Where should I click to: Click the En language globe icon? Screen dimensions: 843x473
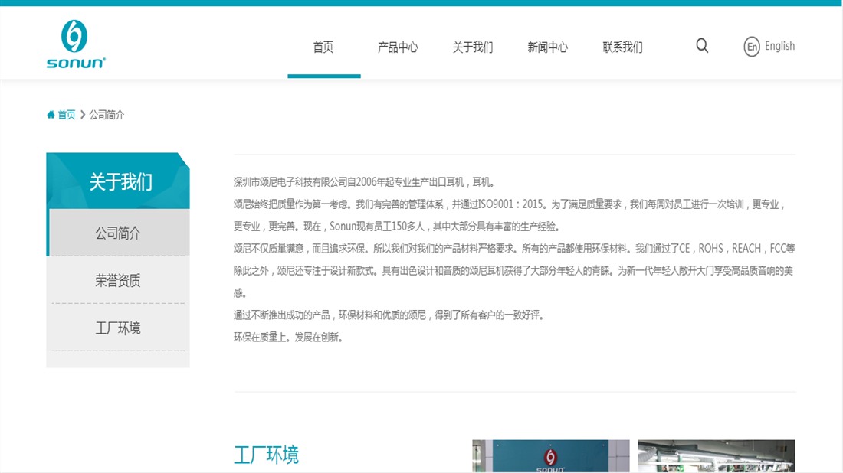[x=748, y=46]
